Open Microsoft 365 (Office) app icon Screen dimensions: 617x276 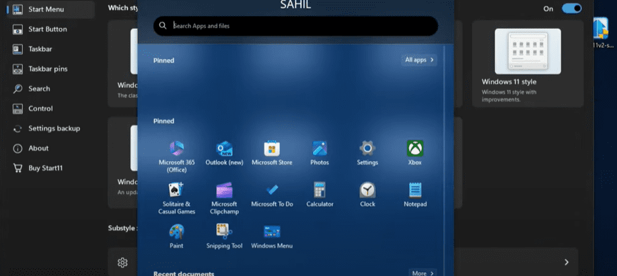[x=176, y=148]
